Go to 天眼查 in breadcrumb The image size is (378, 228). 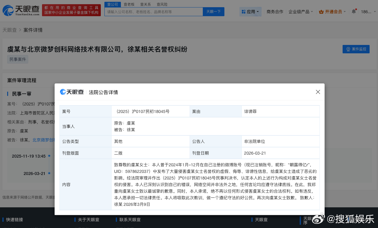click(10, 30)
